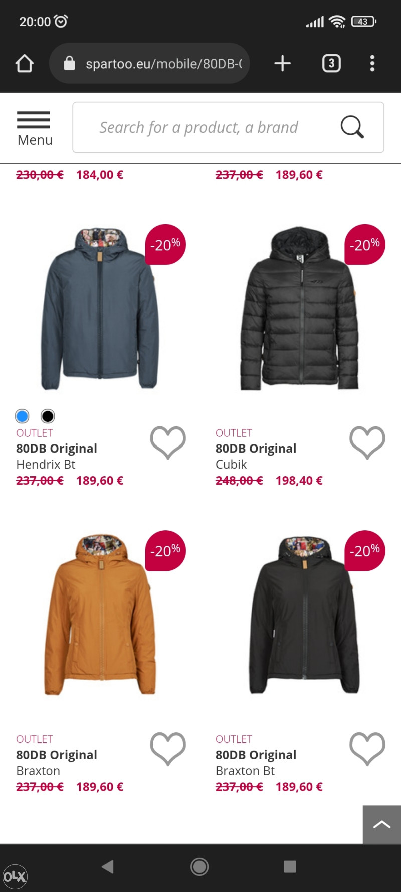This screenshot has height=892, width=401.
Task: Open the blue Hendrix Bt jacket image
Action: 99,308
